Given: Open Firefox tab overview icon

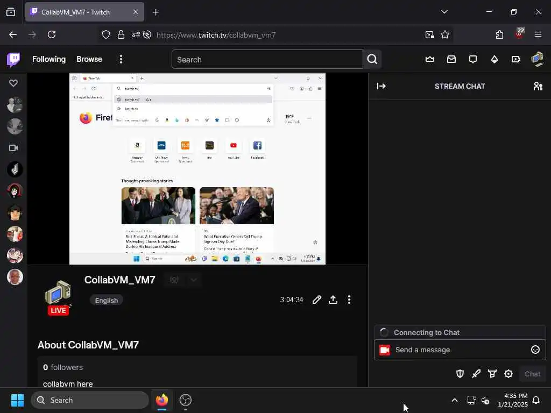Looking at the screenshot, I should pyautogui.click(x=11, y=12).
